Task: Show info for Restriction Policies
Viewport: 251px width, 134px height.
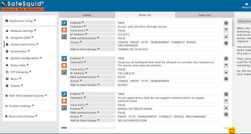Action: (36, 116)
